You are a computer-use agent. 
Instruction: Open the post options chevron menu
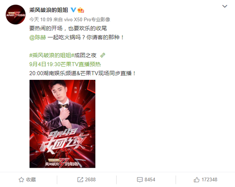point(224,6)
